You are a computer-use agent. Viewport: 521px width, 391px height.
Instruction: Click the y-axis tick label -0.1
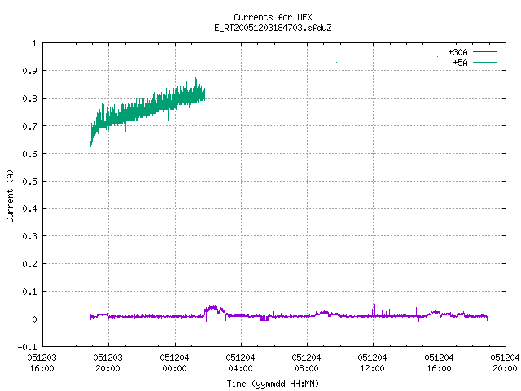[27, 347]
